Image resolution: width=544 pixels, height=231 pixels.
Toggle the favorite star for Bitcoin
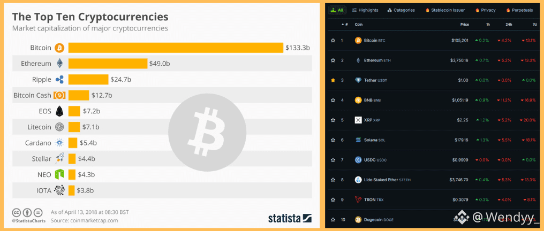(333, 41)
